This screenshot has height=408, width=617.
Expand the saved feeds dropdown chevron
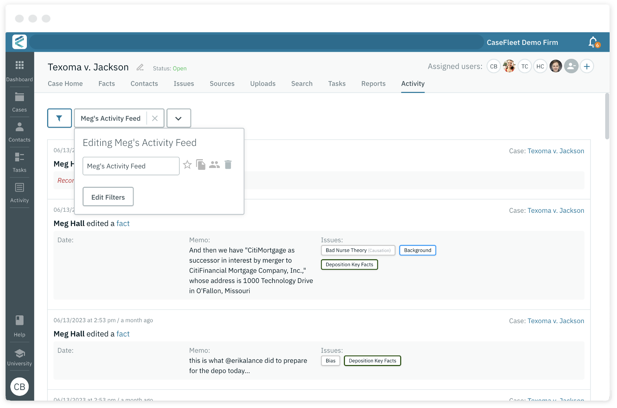pos(179,118)
